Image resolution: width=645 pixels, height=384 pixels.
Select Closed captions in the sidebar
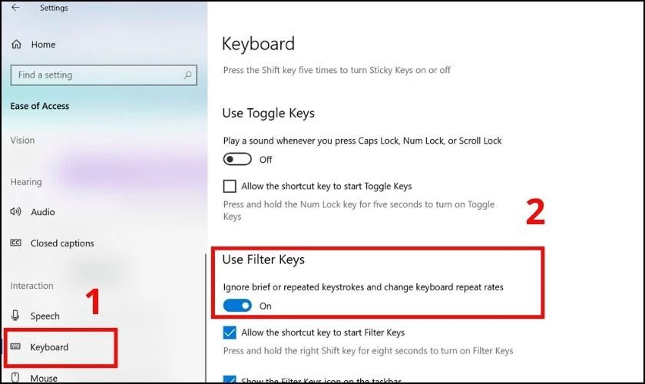(x=62, y=243)
